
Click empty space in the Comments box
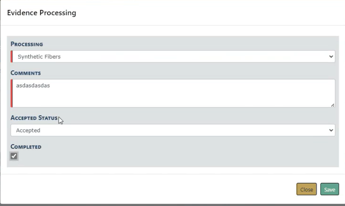[213, 97]
